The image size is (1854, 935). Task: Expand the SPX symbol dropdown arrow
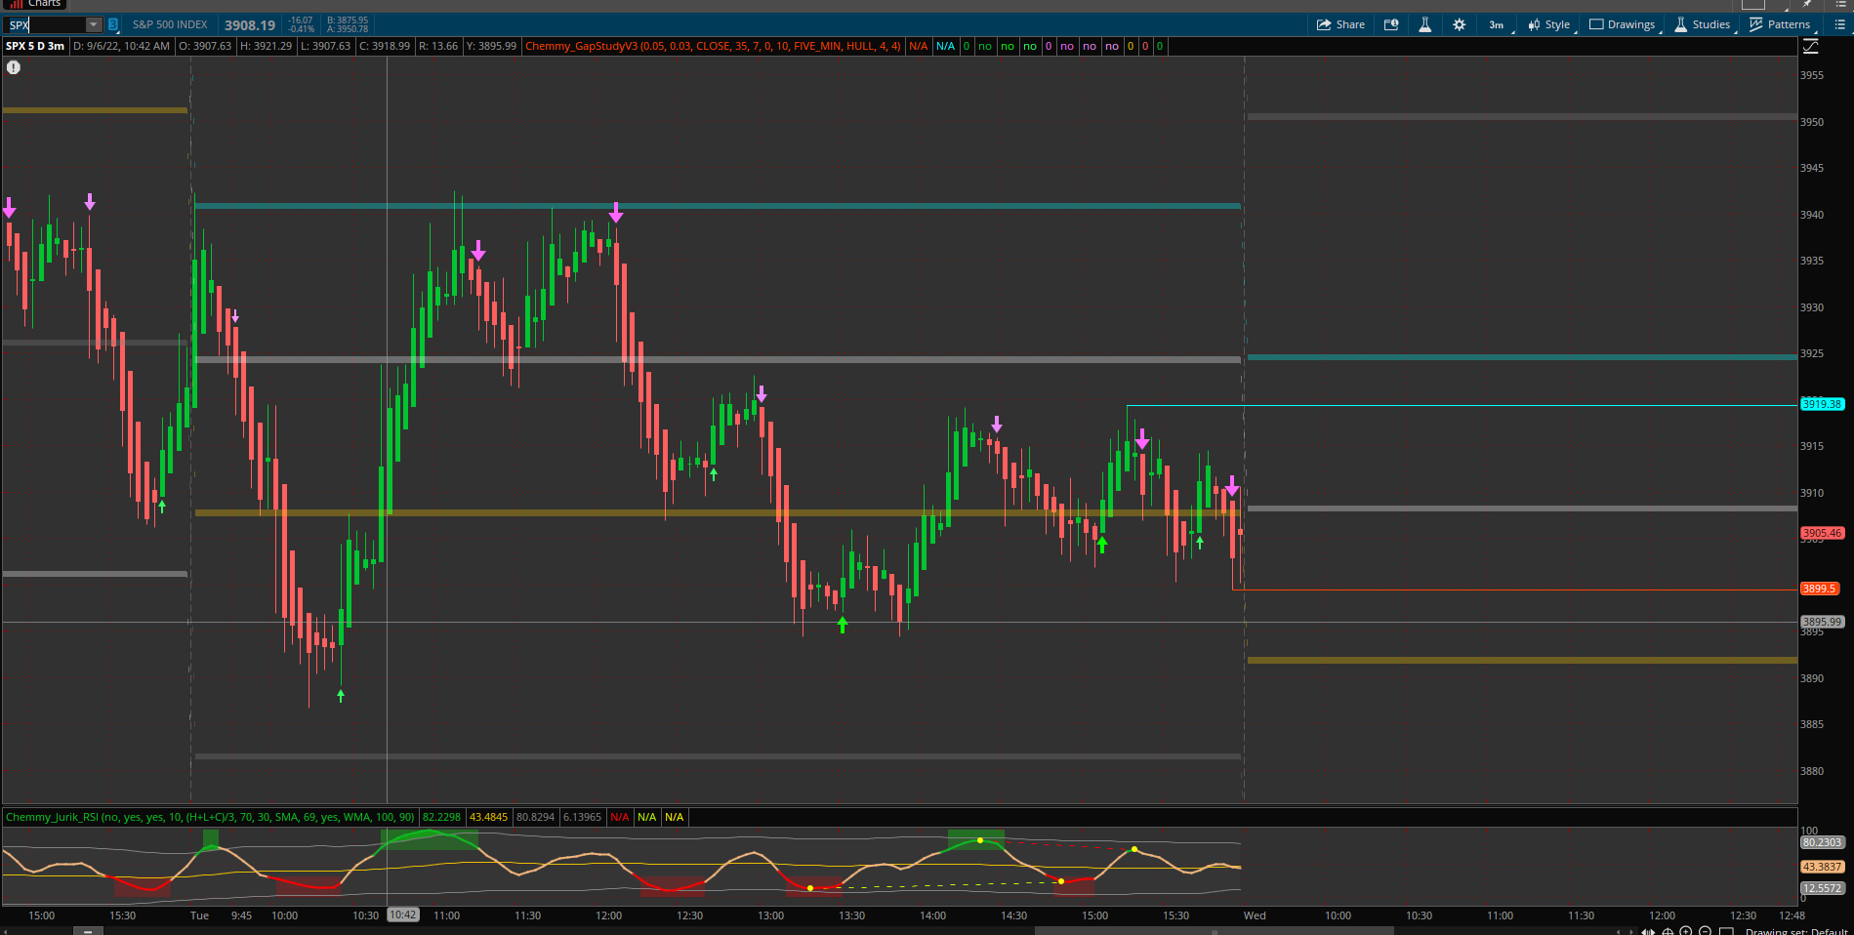[x=94, y=24]
